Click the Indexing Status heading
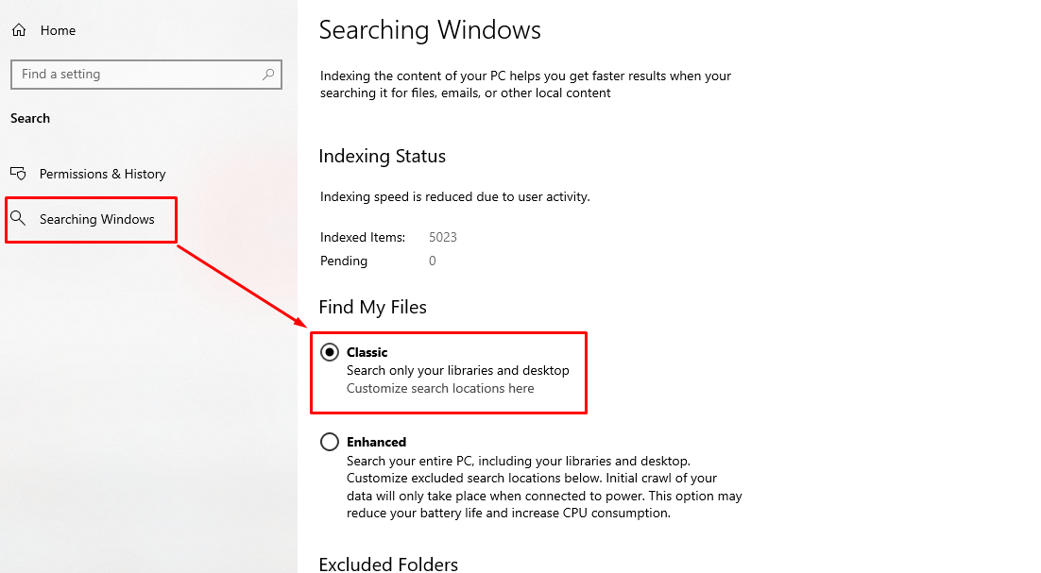This screenshot has width=1041, height=573. click(382, 157)
